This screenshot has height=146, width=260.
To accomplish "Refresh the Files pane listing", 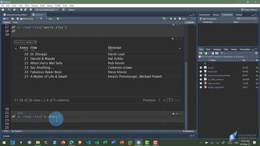I will tap(256, 53).
